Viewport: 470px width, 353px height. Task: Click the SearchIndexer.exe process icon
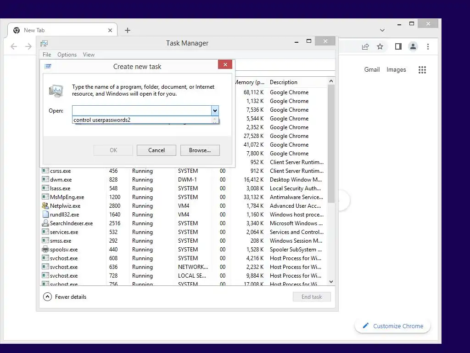click(x=45, y=223)
